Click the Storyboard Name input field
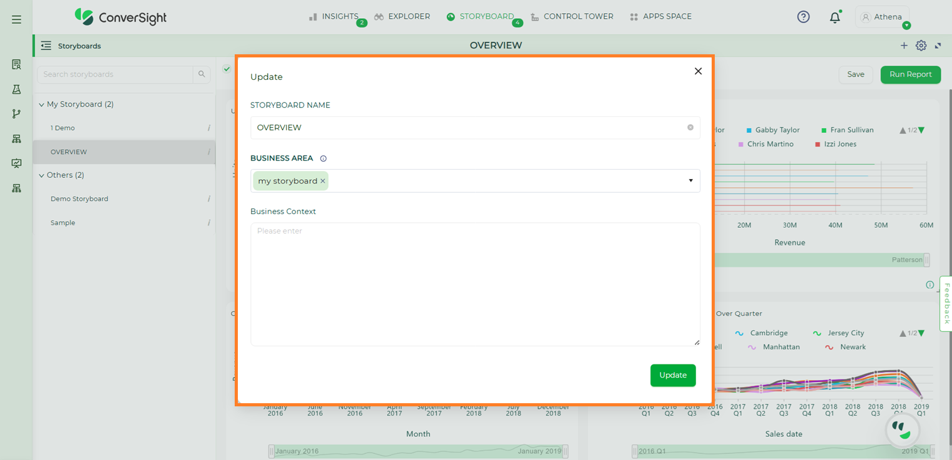This screenshot has width=952, height=460. coord(475,127)
